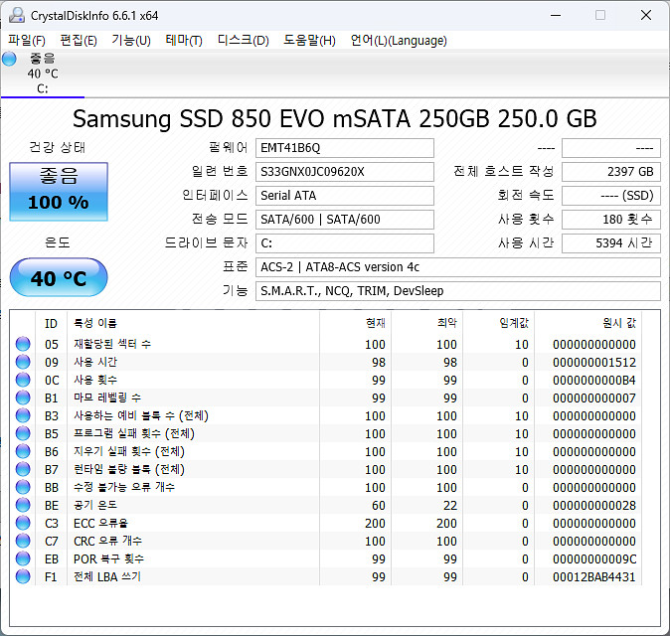670x636 pixels.
Task: Open the 언어(L)(Language) menu
Action: (x=399, y=41)
